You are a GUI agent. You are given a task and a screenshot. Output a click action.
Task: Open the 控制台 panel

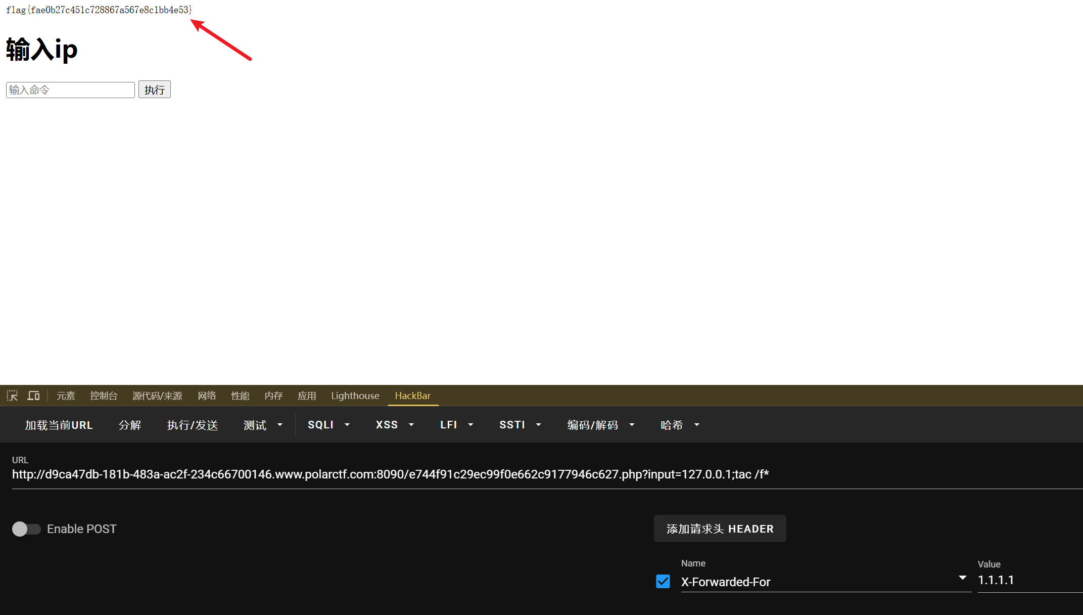click(x=104, y=396)
